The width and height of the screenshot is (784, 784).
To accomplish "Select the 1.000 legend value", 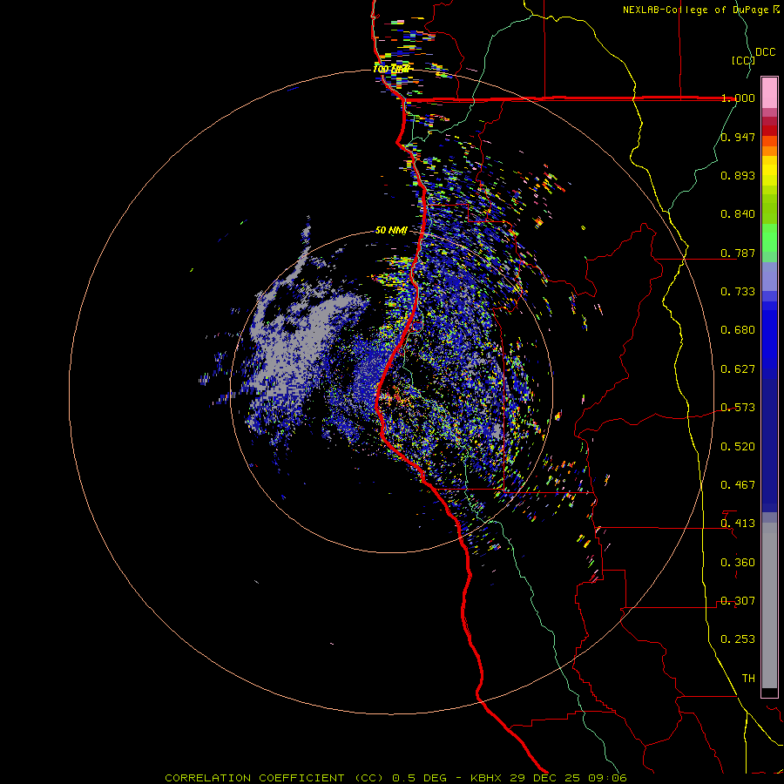I will tap(738, 98).
